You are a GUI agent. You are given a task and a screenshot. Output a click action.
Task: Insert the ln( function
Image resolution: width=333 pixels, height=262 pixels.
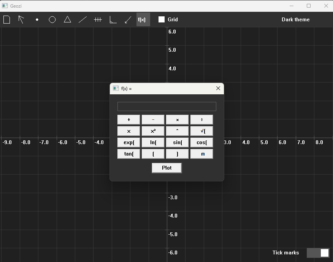click(x=153, y=142)
